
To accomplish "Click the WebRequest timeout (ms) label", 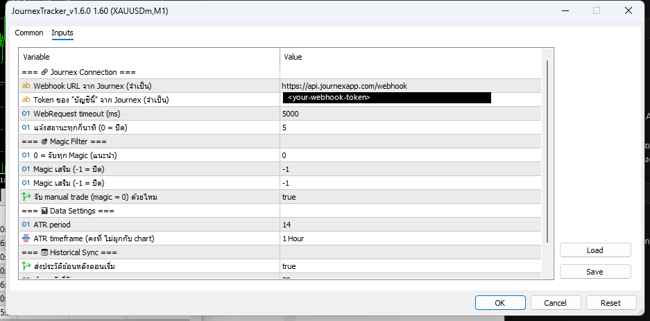I will click(77, 114).
